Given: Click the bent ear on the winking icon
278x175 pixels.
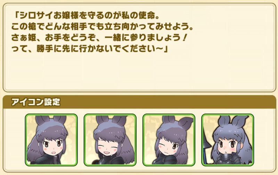Looking at the screenshot, I should (185, 123).
